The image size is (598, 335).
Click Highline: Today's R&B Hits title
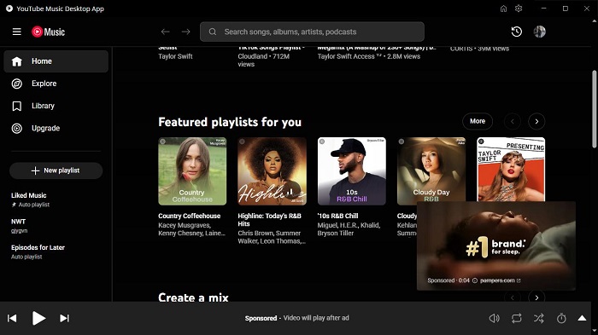click(x=270, y=220)
